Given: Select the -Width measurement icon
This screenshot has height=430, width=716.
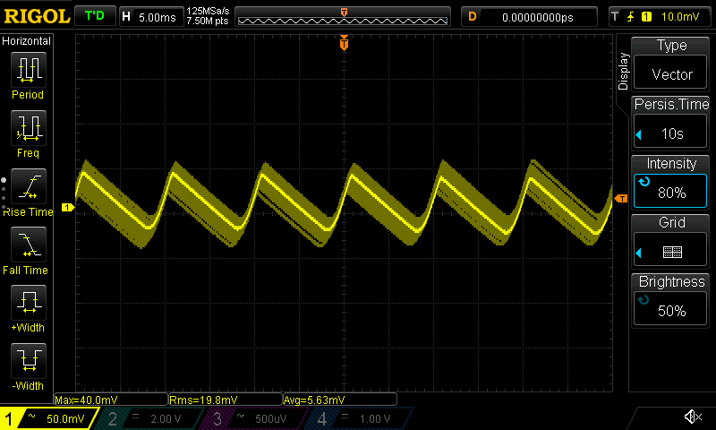Looking at the screenshot, I should coord(29,360).
